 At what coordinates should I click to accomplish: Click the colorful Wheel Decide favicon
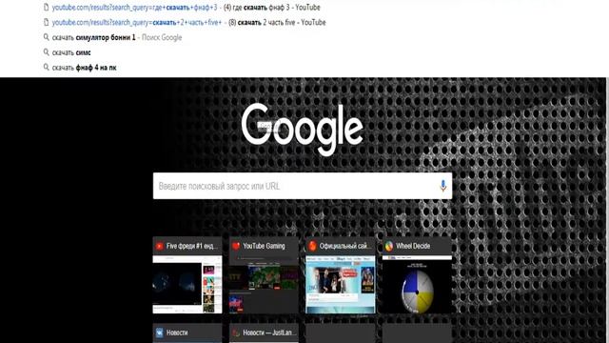[389, 246]
